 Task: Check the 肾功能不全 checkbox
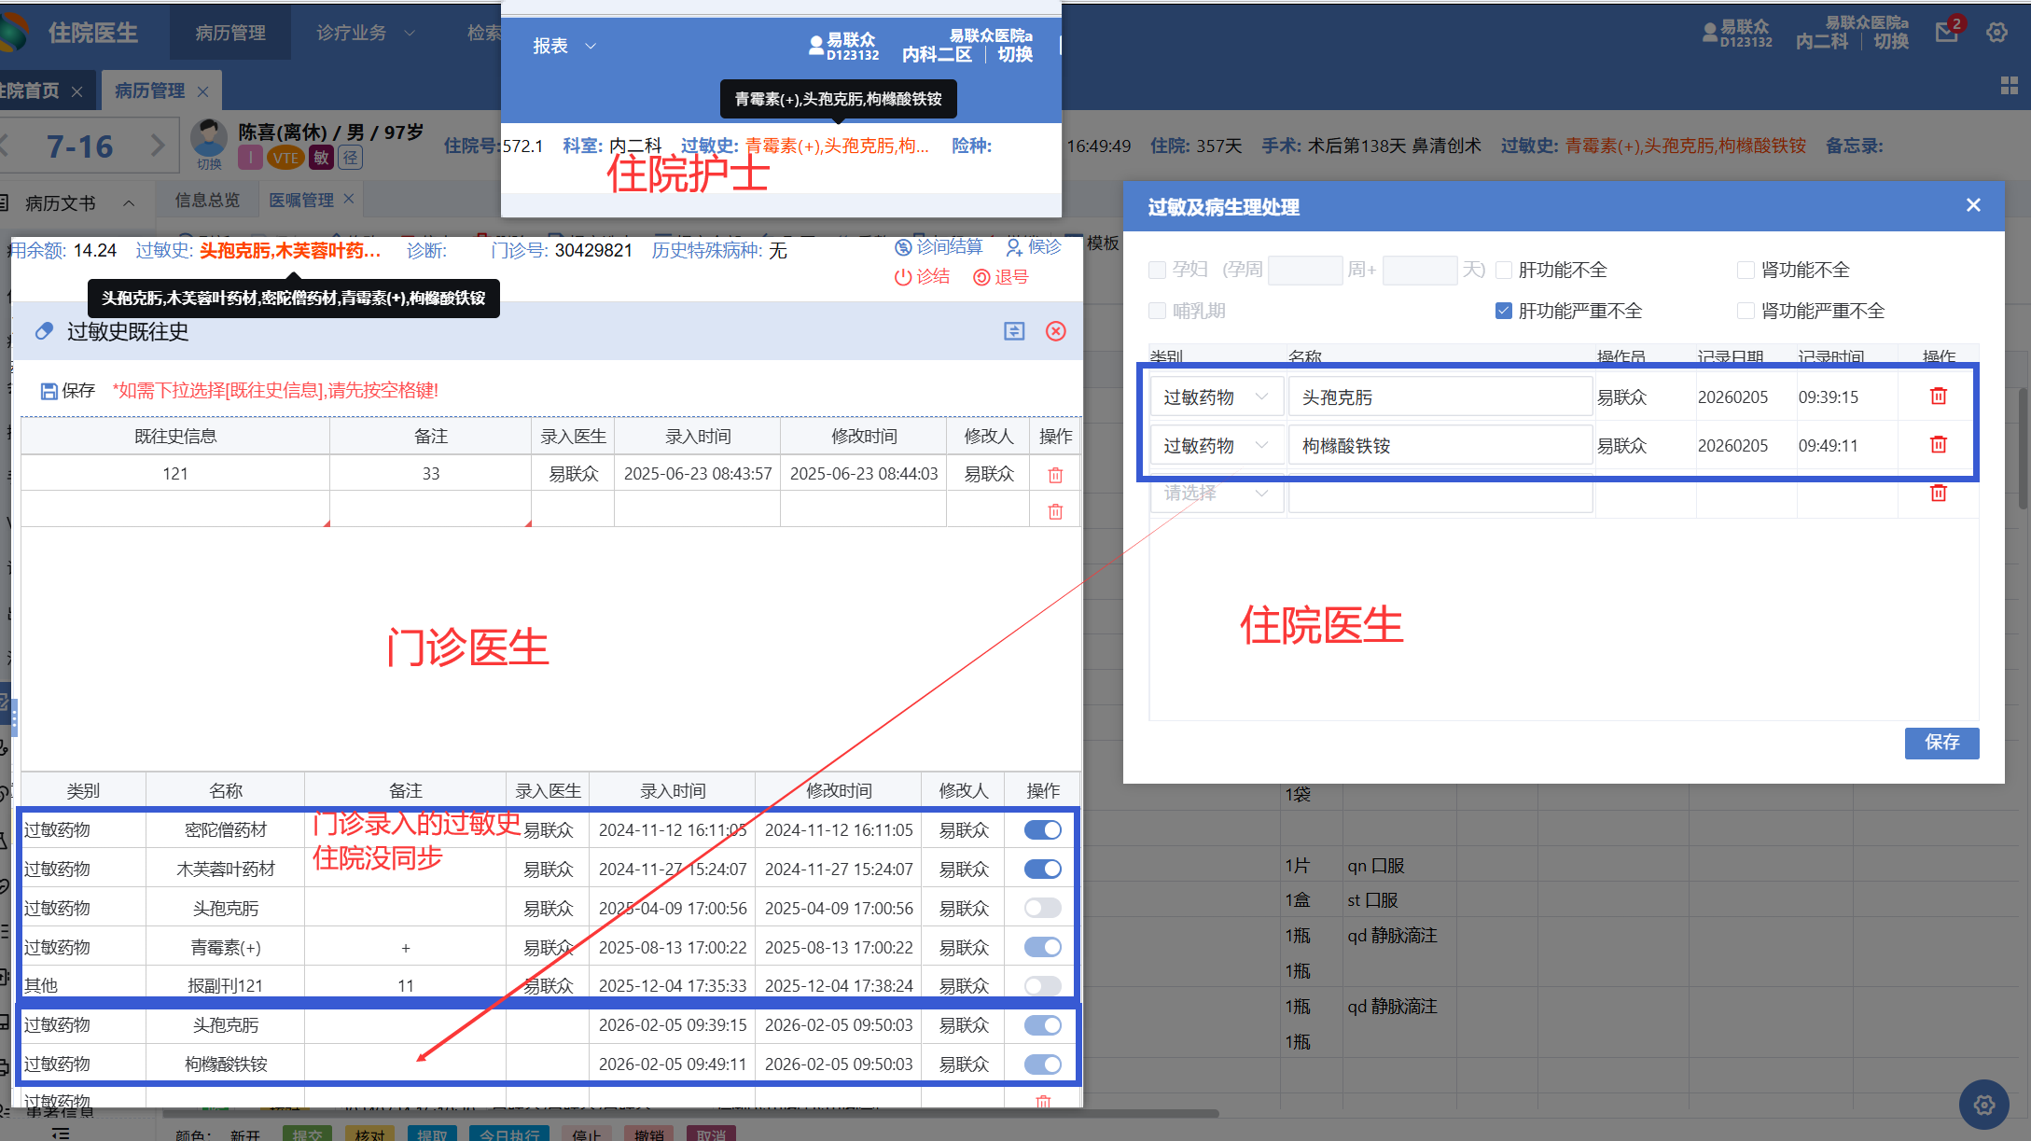(x=1746, y=271)
